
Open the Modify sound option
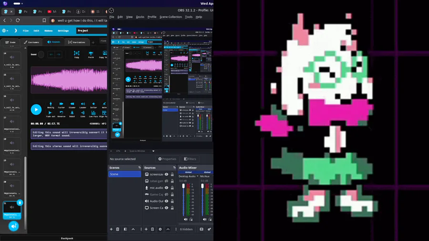(51, 105)
